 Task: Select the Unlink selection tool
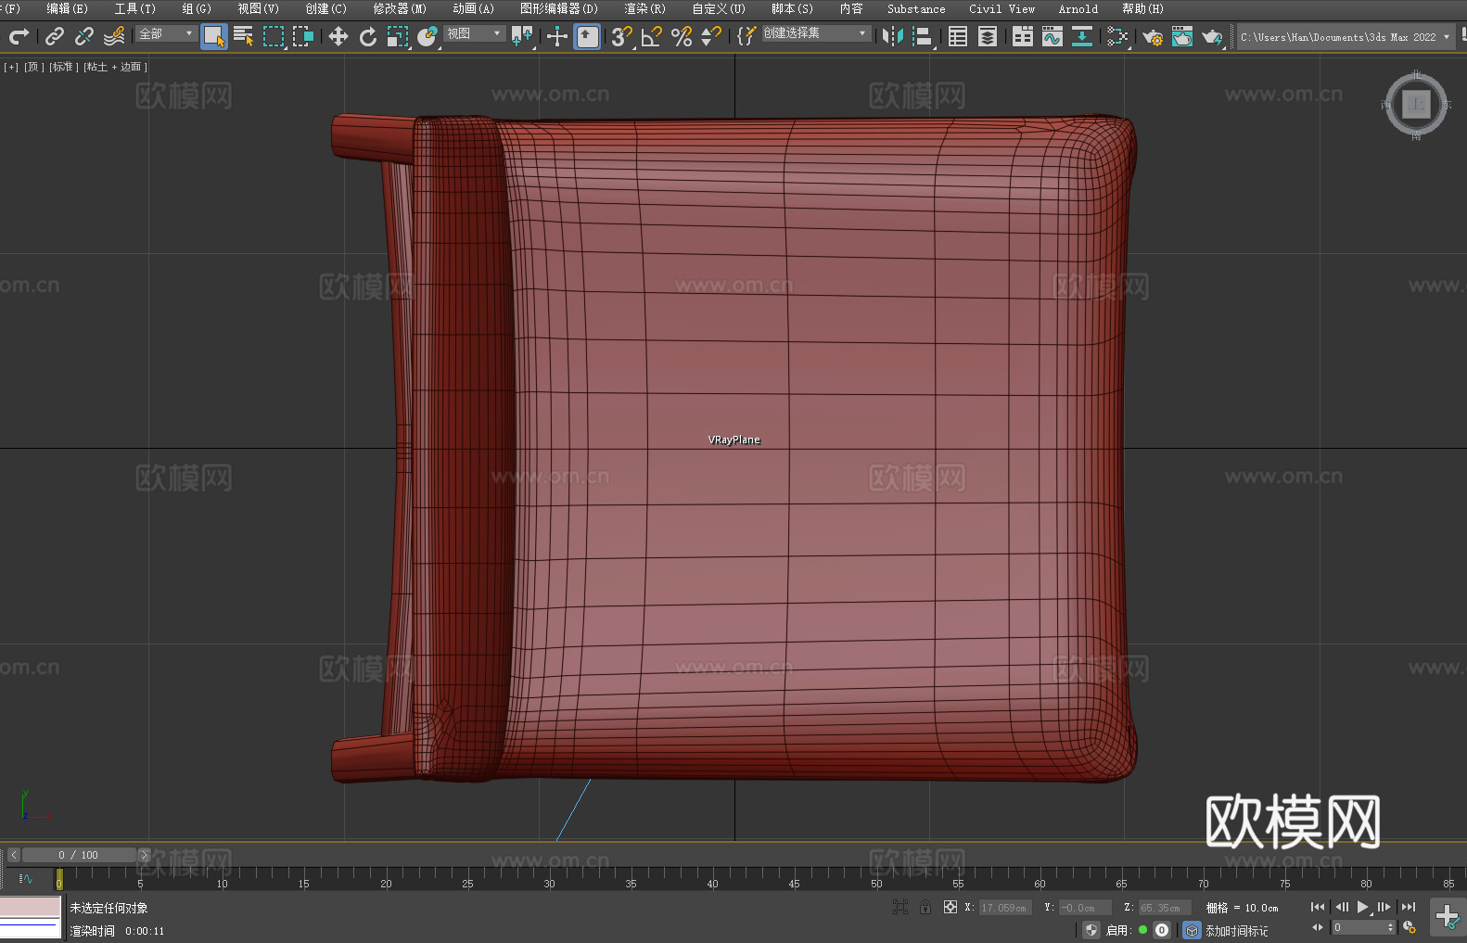coord(84,36)
